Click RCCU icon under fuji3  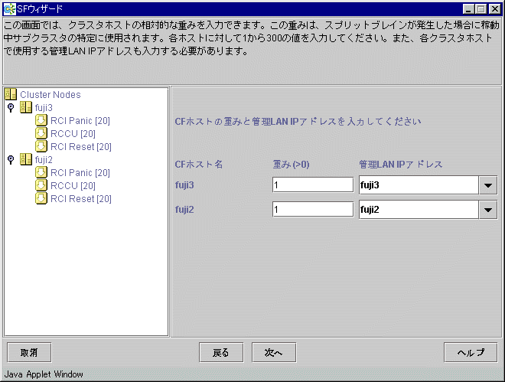pyautogui.click(x=41, y=133)
